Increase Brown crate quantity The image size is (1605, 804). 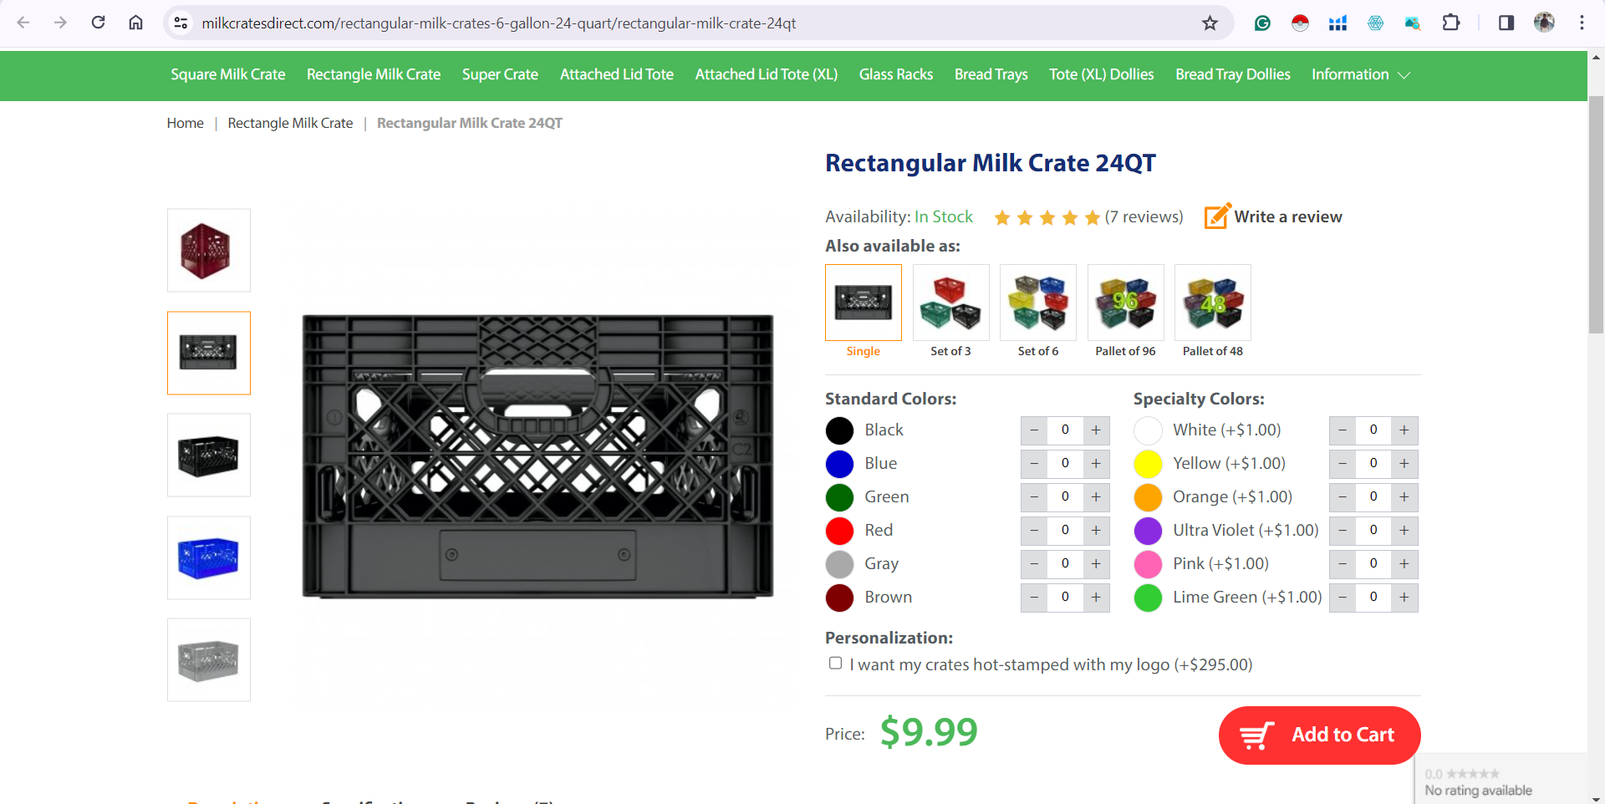click(1096, 598)
